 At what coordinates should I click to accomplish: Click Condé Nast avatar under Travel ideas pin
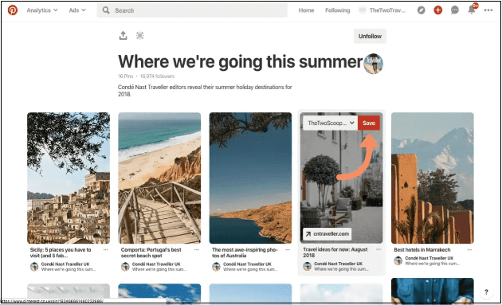click(x=307, y=266)
